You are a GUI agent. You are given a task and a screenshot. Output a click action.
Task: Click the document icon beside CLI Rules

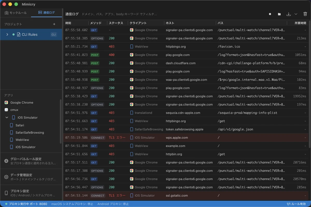pyautogui.click(x=19, y=34)
